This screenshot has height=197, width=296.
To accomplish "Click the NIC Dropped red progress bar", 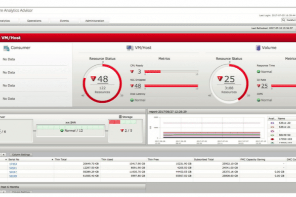I will (171, 86).
